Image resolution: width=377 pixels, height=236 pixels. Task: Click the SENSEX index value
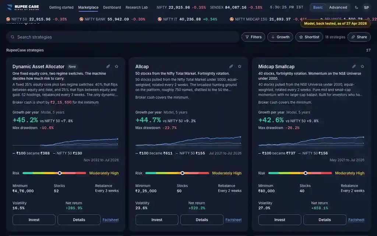(236, 7)
